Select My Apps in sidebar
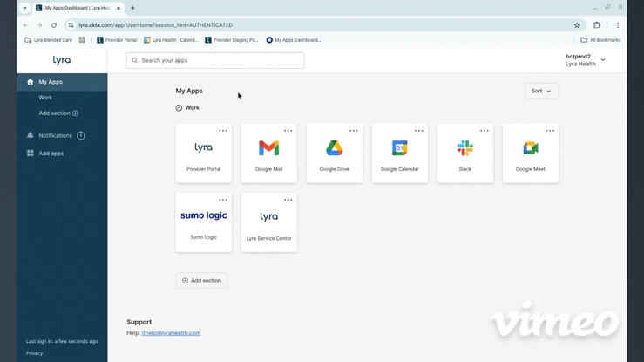The height and width of the screenshot is (362, 644). 62,82
